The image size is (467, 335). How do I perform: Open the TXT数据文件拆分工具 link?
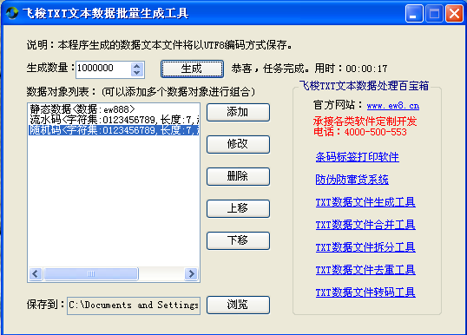tap(365, 247)
